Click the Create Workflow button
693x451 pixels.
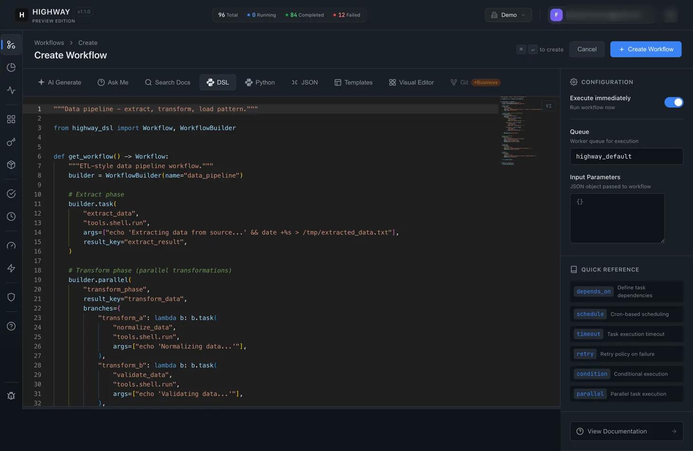coord(646,49)
